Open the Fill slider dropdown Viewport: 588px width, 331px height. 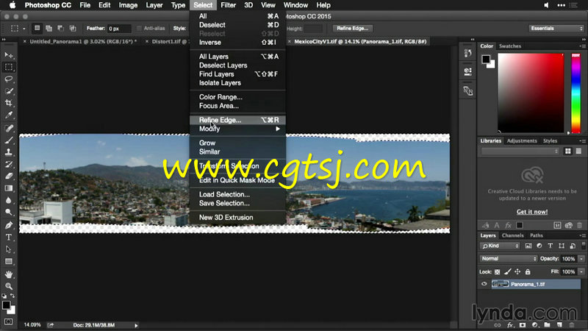coord(581,271)
